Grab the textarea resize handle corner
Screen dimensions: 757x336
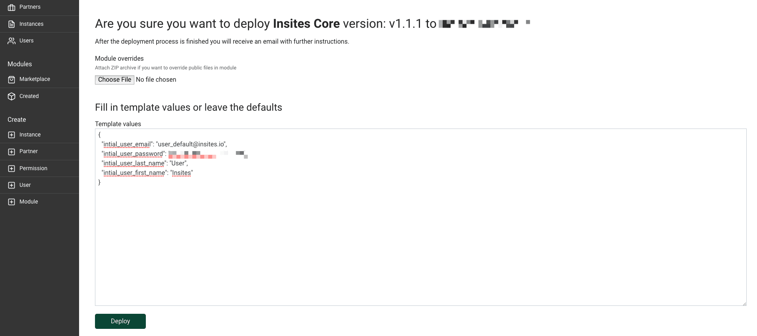pyautogui.click(x=744, y=303)
